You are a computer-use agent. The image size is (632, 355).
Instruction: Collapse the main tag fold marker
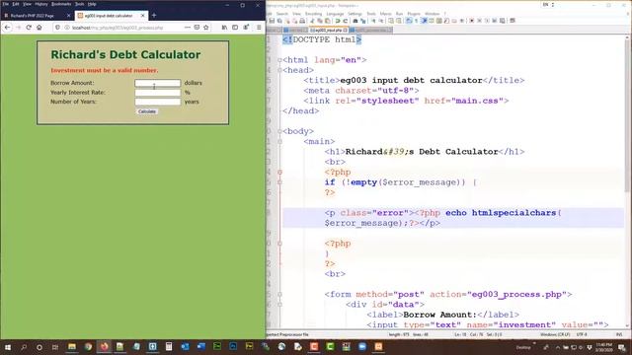point(279,141)
